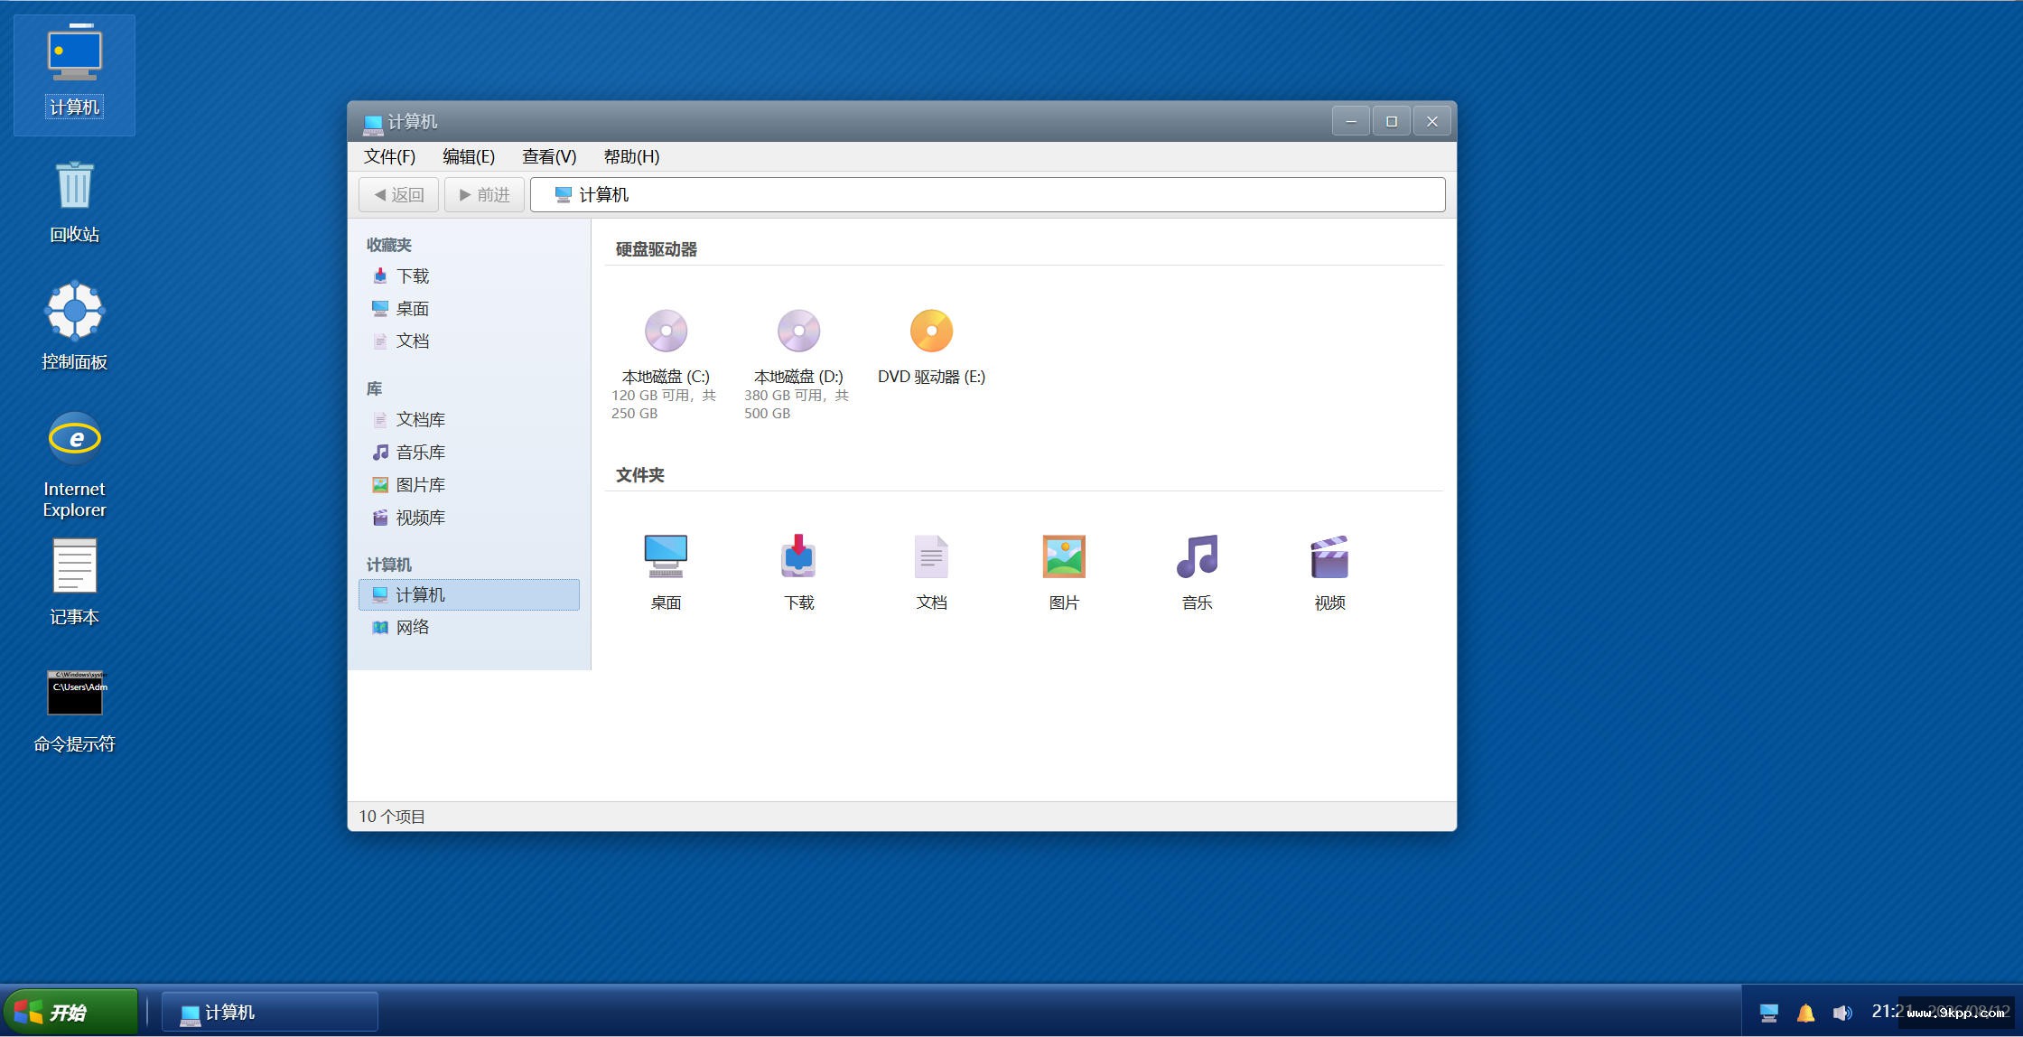Click the volume speaker tray icon
The width and height of the screenshot is (2023, 1037).
coord(1842,1013)
